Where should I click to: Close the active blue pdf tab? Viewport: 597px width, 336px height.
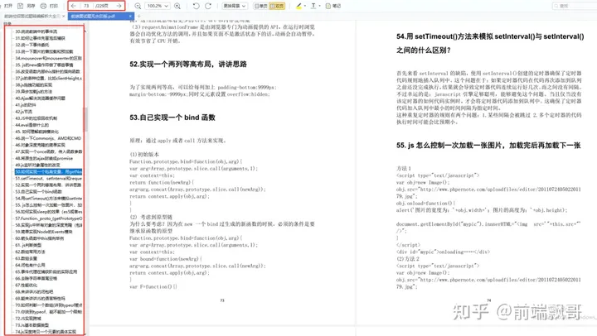click(131, 17)
